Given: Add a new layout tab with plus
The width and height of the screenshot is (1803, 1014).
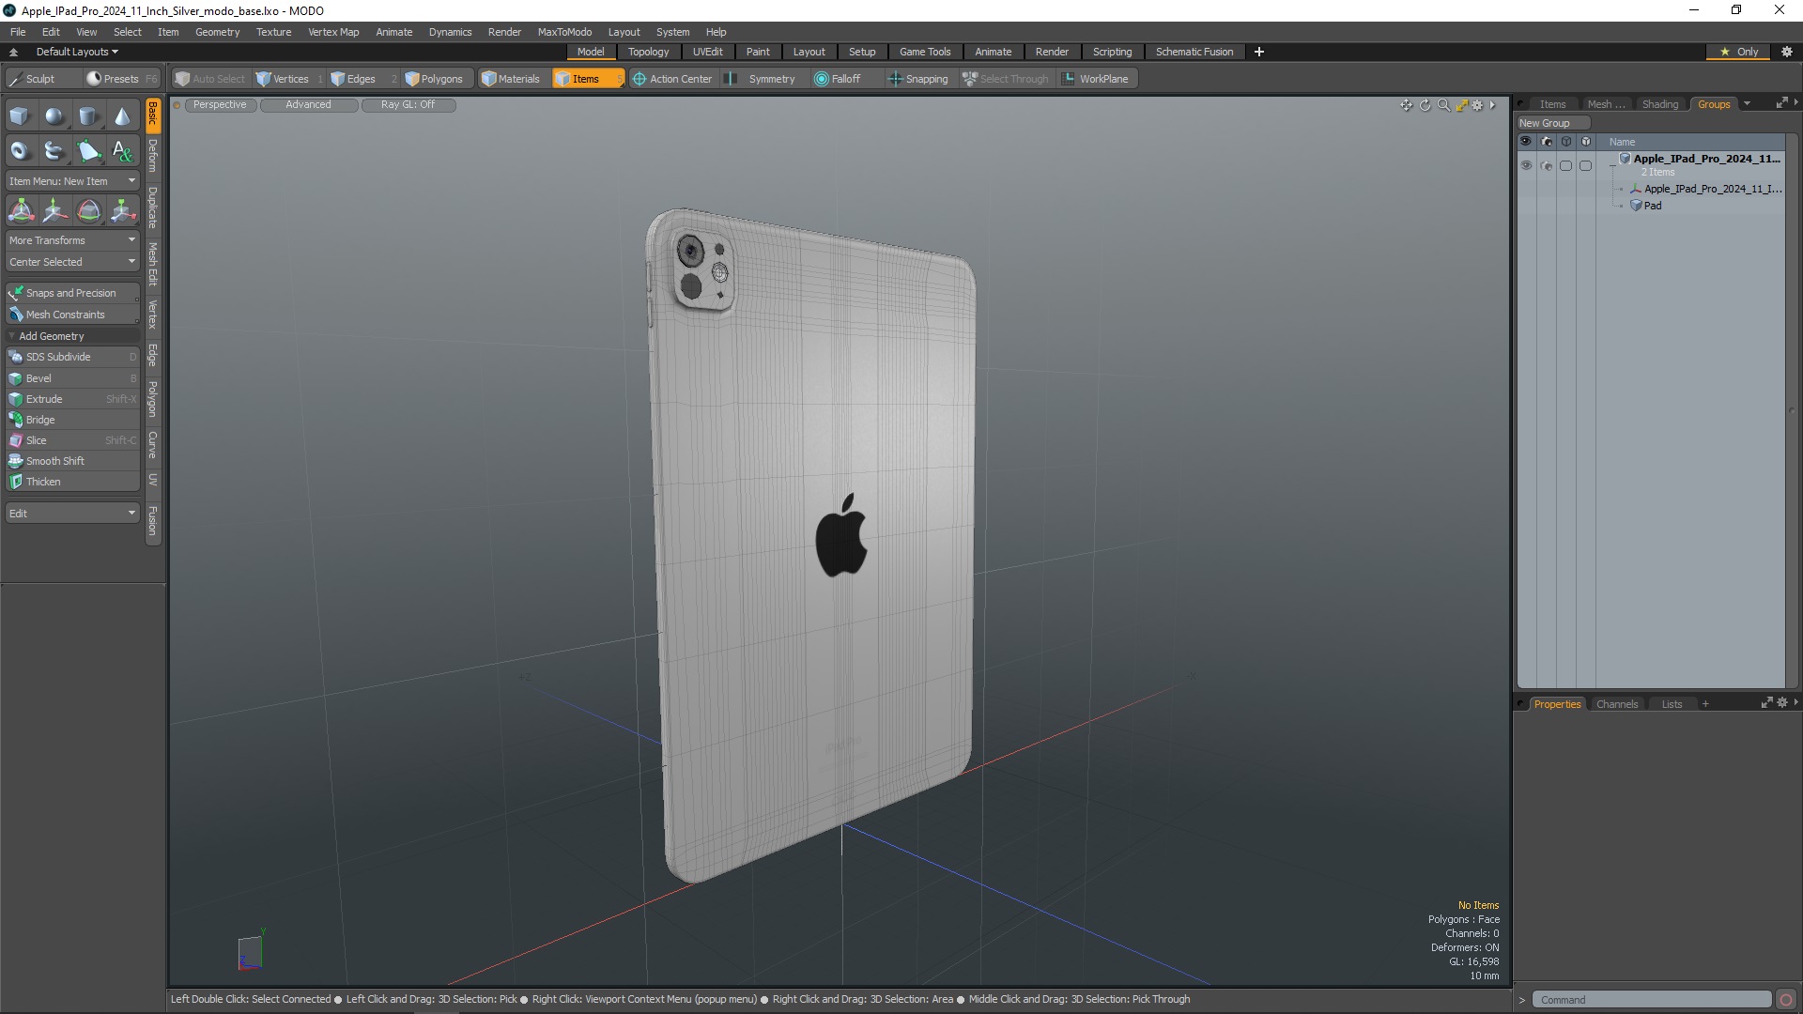Looking at the screenshot, I should [1259, 52].
